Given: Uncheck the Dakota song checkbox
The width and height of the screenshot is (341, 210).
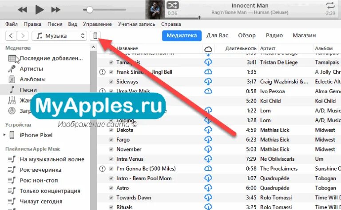Looking at the screenshot, I should tap(111, 130).
